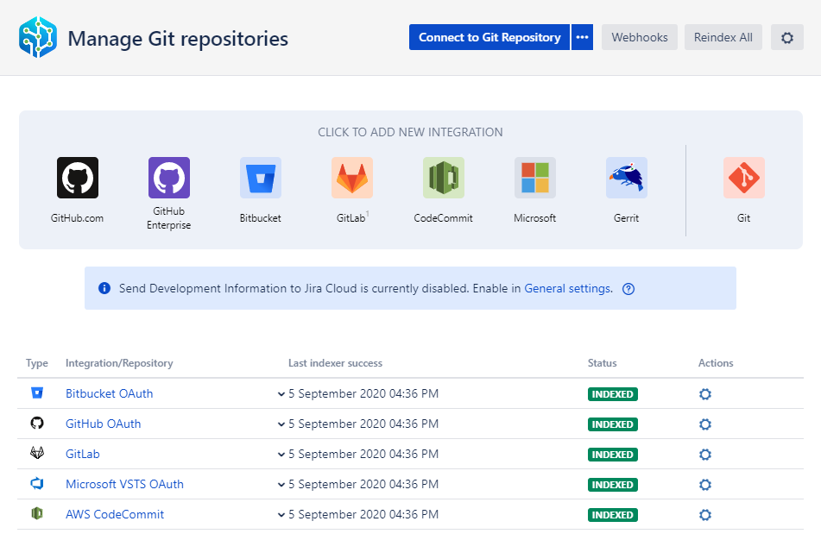Open actions gear for Bitbucket OAuth
Image resolution: width=821 pixels, height=540 pixels.
click(705, 394)
